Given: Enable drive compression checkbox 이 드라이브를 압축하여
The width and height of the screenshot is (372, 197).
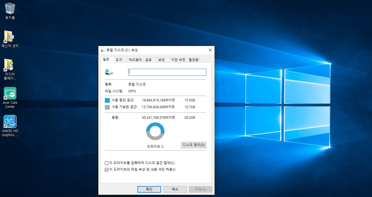Looking at the screenshot, I should click(x=106, y=163).
